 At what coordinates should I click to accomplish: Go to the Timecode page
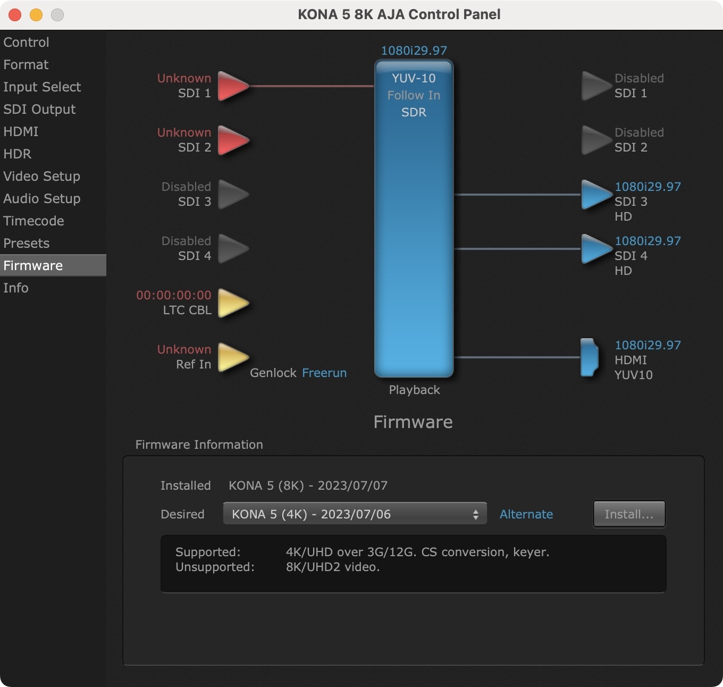(53, 221)
